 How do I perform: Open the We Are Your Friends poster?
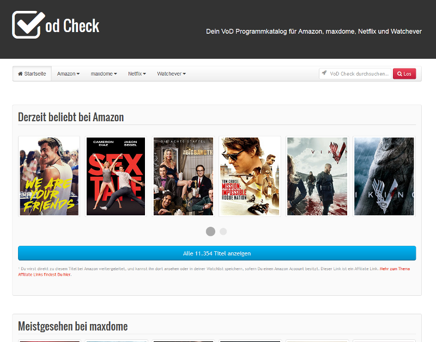(49, 176)
